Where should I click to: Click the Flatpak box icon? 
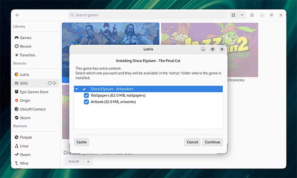pos(16,137)
